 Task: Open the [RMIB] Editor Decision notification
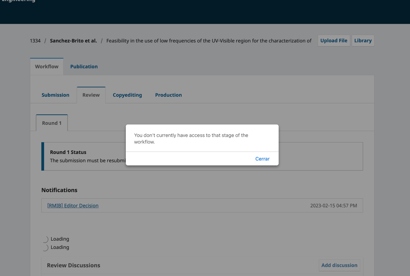point(73,206)
